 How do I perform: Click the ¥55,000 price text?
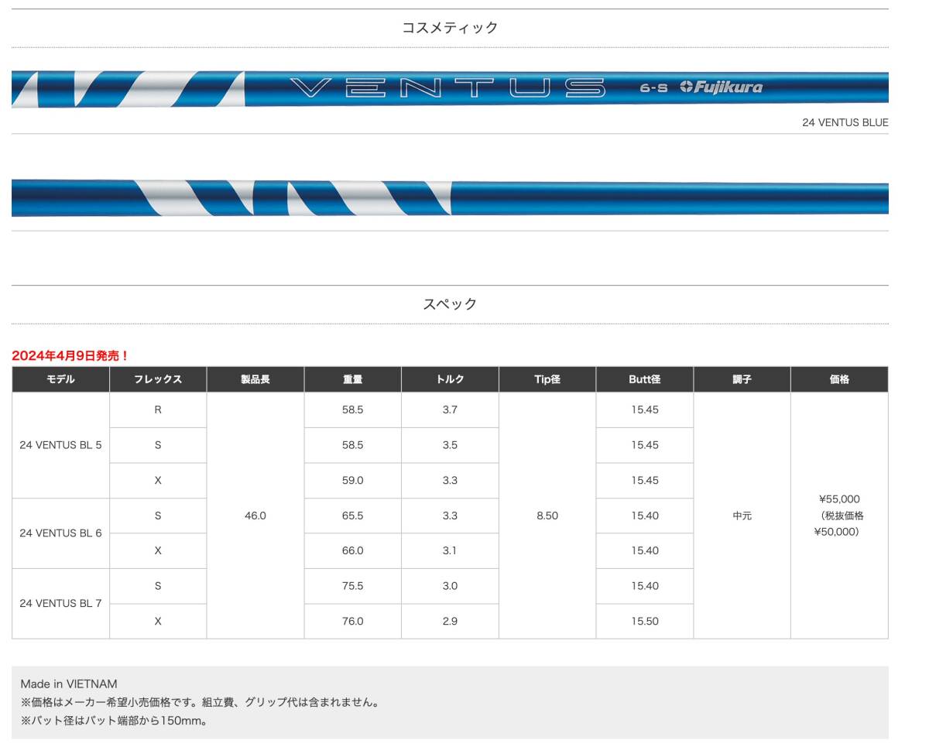coord(839,499)
